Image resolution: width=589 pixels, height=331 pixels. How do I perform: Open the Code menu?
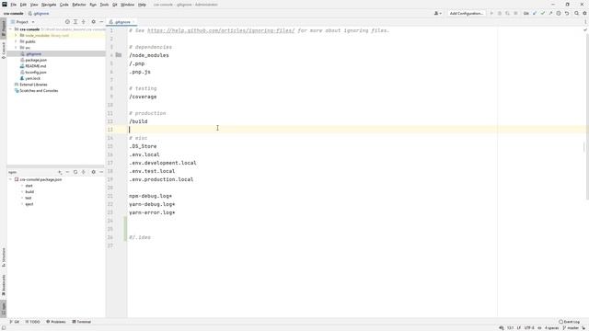pyautogui.click(x=64, y=5)
